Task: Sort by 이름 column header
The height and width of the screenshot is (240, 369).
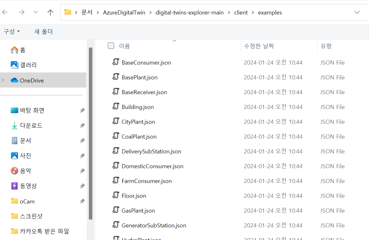Action: (x=124, y=46)
